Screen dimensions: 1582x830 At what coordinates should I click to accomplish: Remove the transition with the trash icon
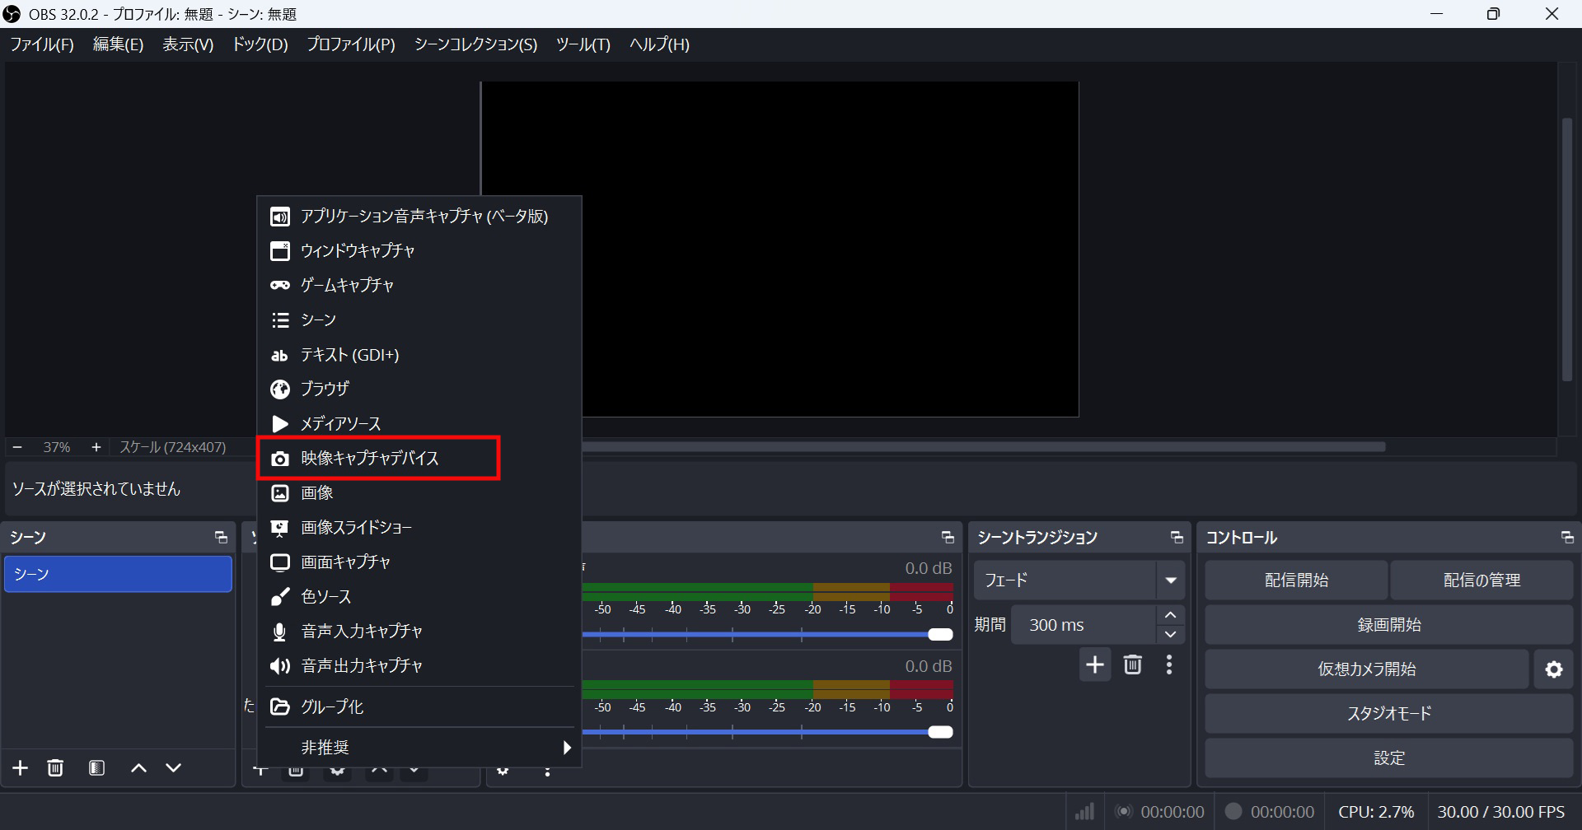[1133, 665]
